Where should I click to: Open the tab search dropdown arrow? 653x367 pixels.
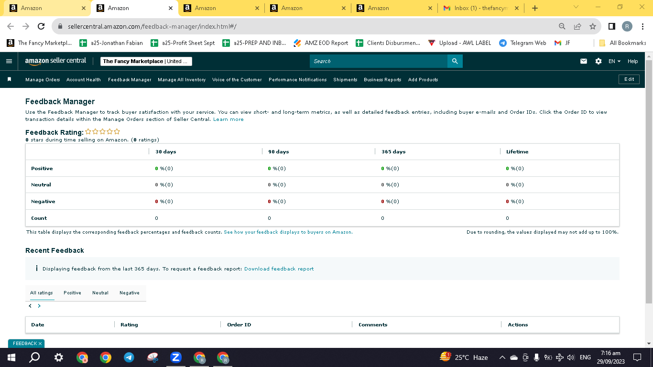pyautogui.click(x=576, y=7)
